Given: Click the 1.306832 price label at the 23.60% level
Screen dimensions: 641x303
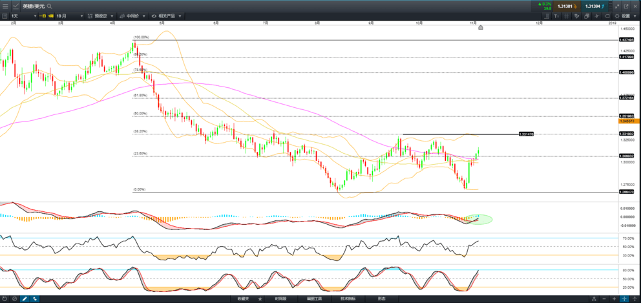Looking at the screenshot, I should pos(627,156).
